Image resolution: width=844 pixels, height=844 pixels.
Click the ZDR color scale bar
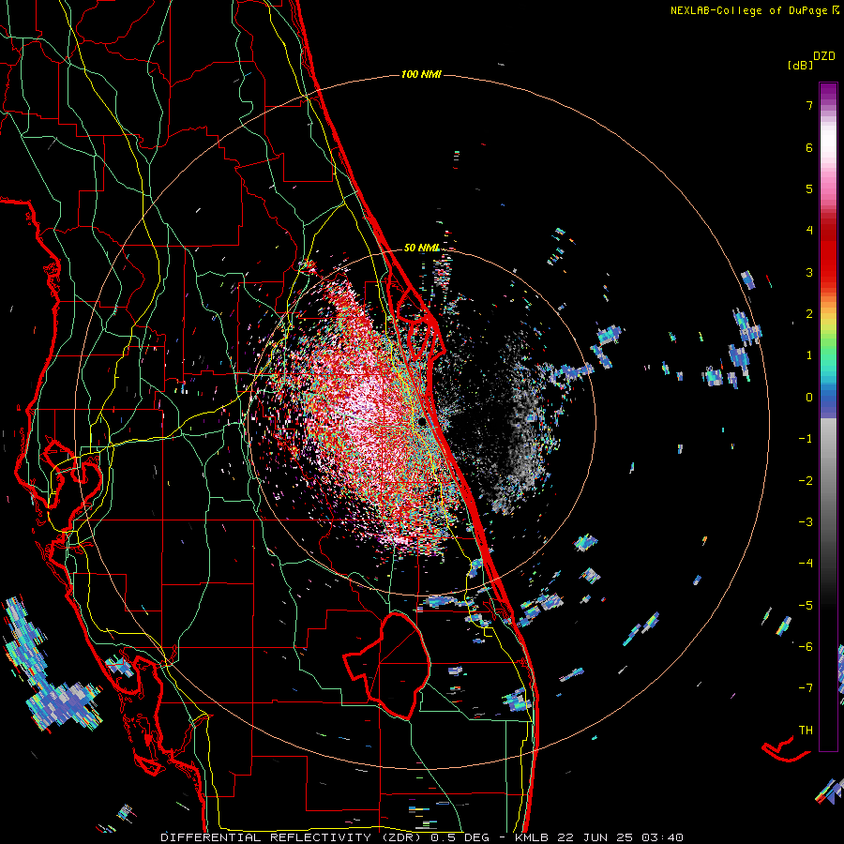(x=828, y=416)
